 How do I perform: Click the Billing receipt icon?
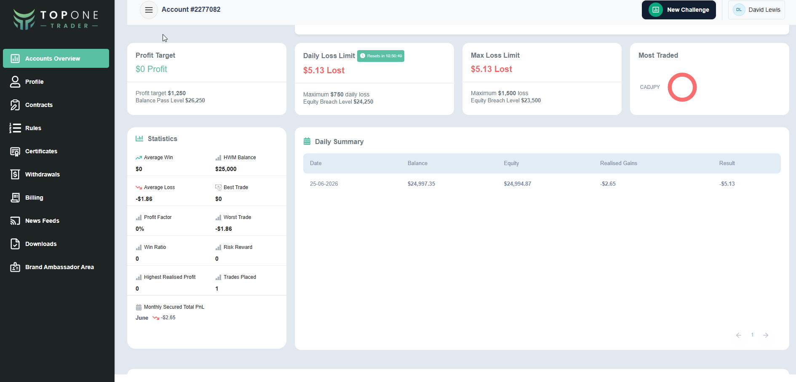[15, 198]
